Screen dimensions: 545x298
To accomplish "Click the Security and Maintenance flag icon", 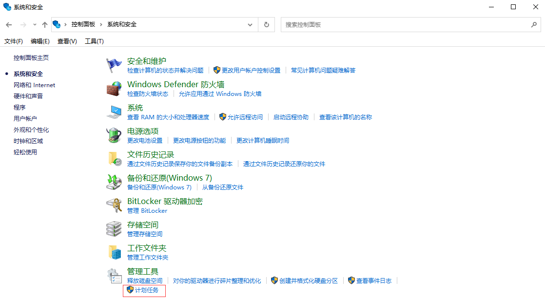I will (x=114, y=65).
